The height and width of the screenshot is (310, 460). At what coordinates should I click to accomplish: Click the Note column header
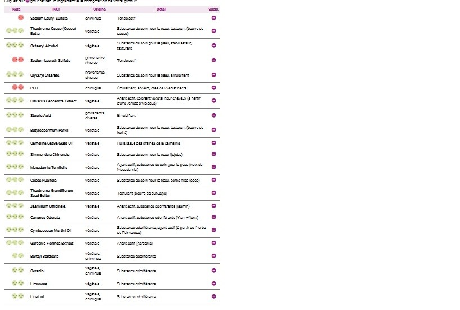click(16, 10)
